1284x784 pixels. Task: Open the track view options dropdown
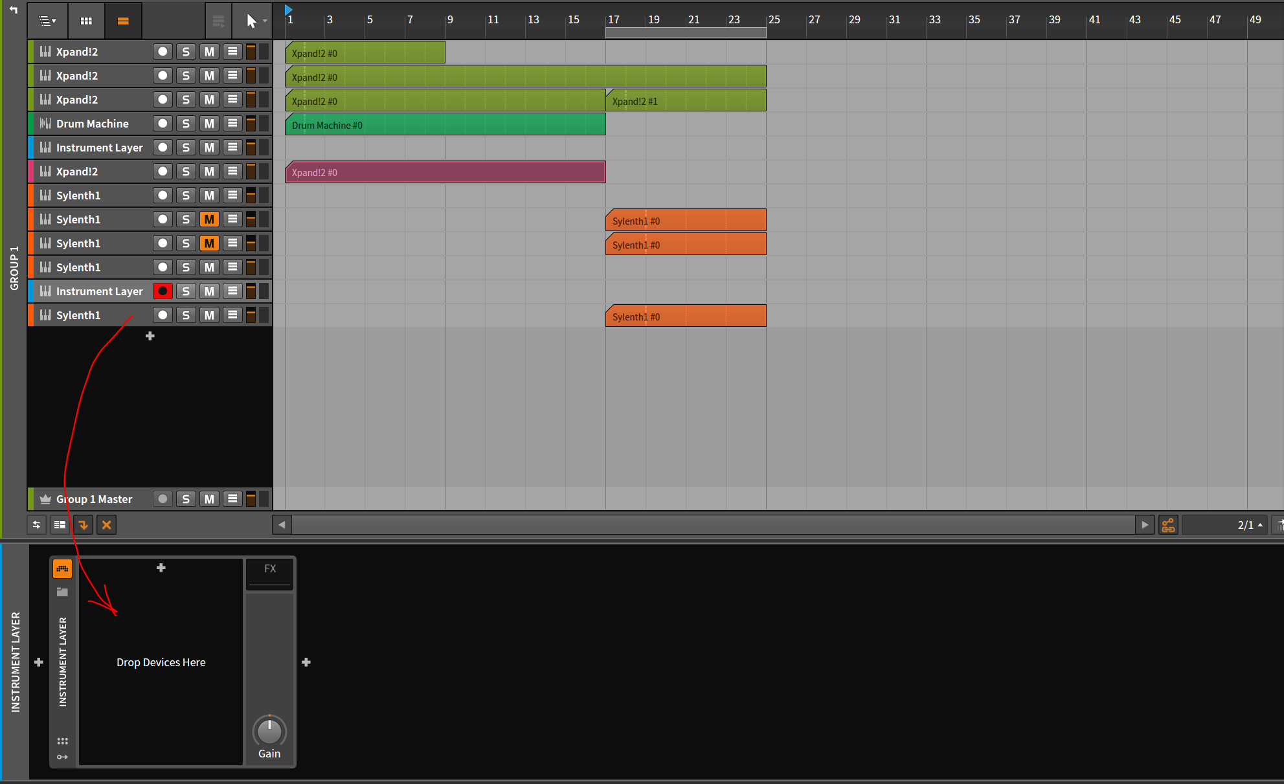tap(47, 21)
